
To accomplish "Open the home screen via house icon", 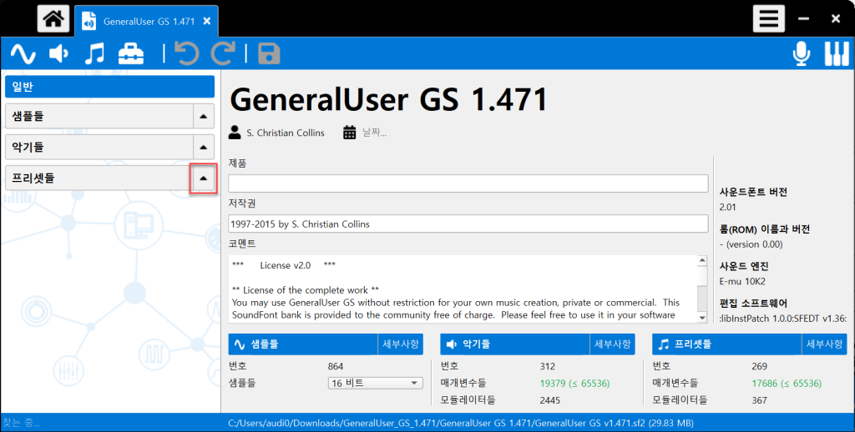I will click(x=53, y=19).
